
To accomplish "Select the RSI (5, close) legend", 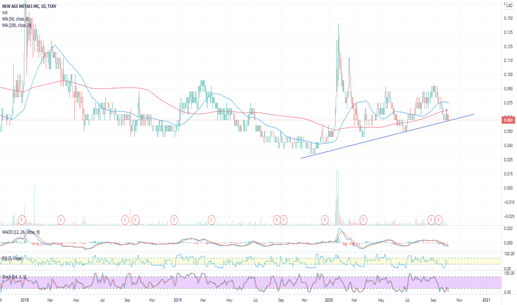I will pyautogui.click(x=12, y=258).
